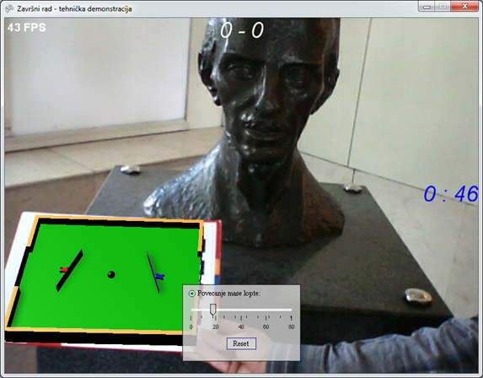Close the Završni rad window
This screenshot has height=378, width=483.
click(464, 7)
